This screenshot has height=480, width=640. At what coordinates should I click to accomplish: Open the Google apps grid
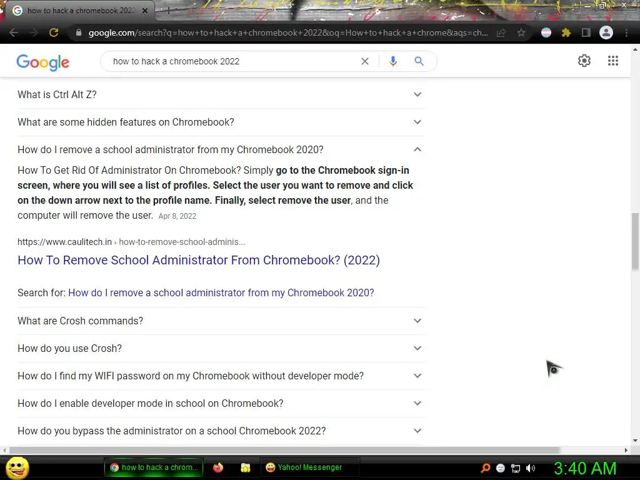(613, 61)
